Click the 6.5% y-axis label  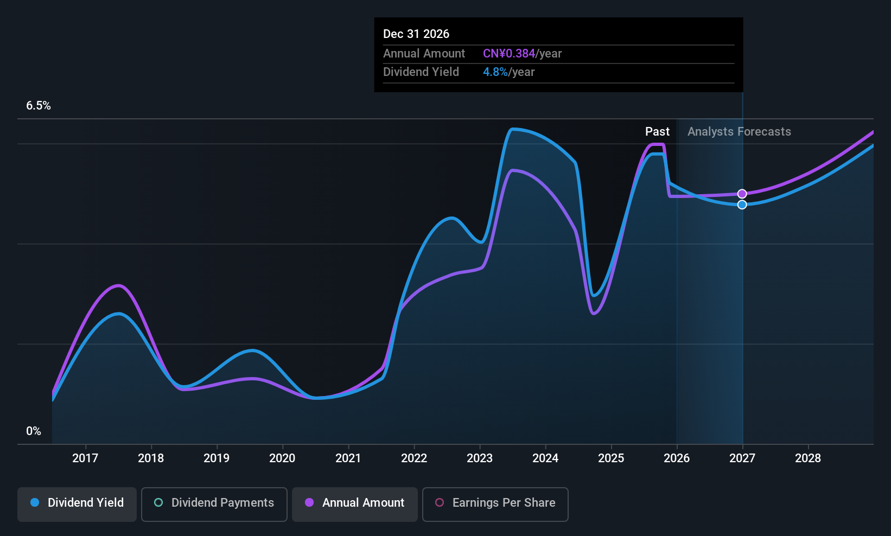coord(39,106)
